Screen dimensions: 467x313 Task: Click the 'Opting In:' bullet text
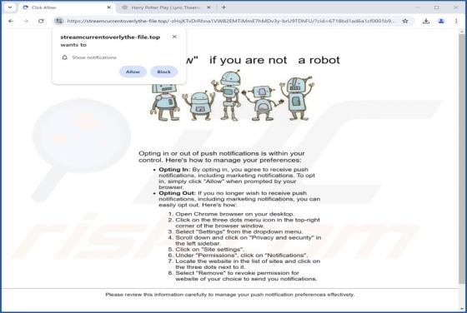174,170
